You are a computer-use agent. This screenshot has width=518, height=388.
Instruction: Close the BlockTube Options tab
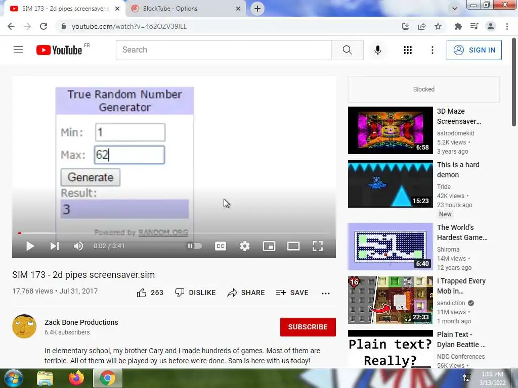point(238,9)
